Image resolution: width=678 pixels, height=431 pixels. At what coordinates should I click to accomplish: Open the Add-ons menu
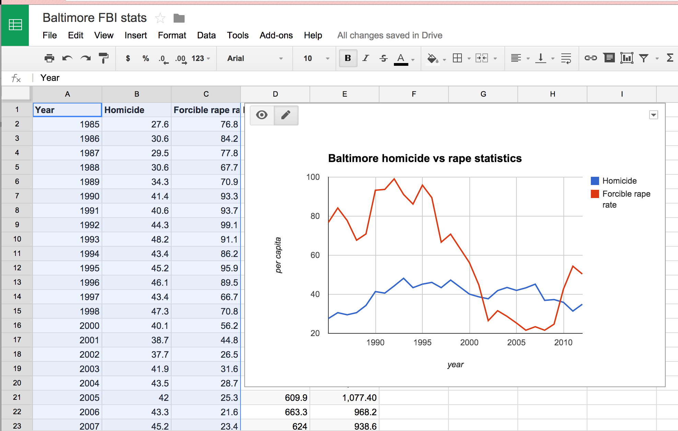point(276,35)
